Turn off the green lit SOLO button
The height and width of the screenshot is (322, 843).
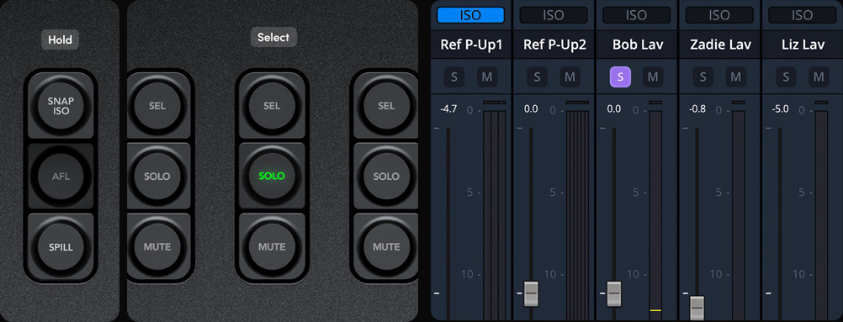272,176
